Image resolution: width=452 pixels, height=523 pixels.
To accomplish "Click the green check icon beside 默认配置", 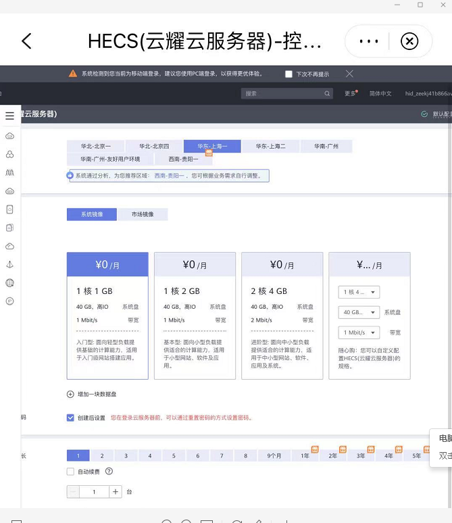I will 424,114.
